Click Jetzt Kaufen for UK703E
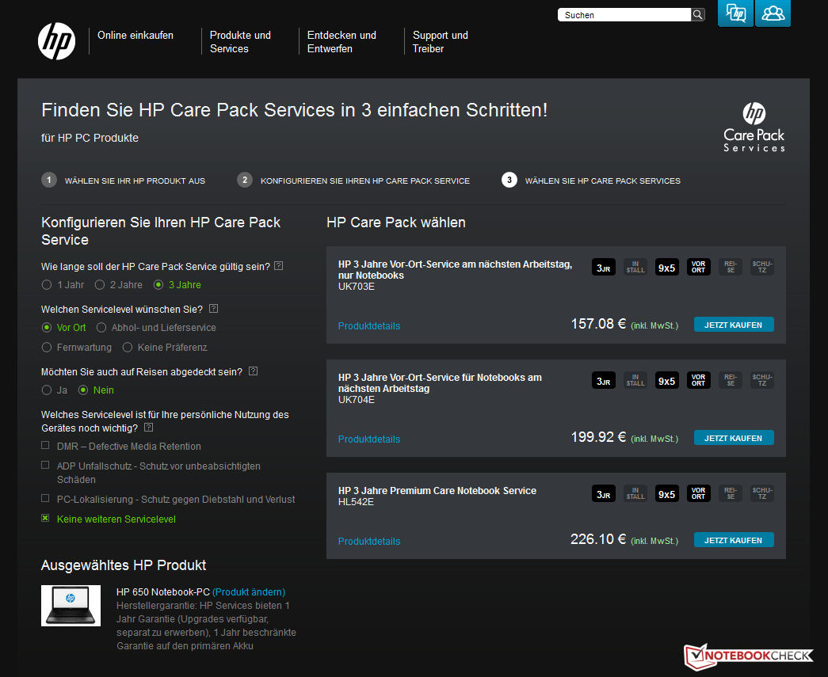The image size is (828, 677). 734,325
